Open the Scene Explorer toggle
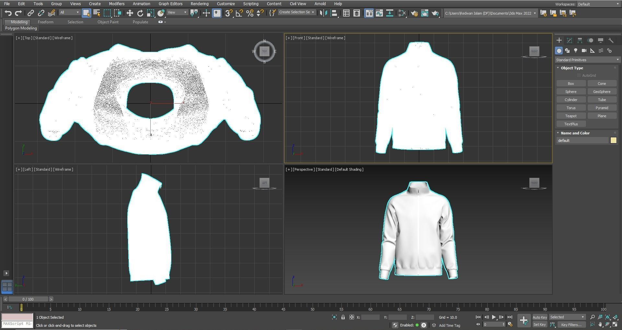This screenshot has height=330, width=622. [346, 13]
